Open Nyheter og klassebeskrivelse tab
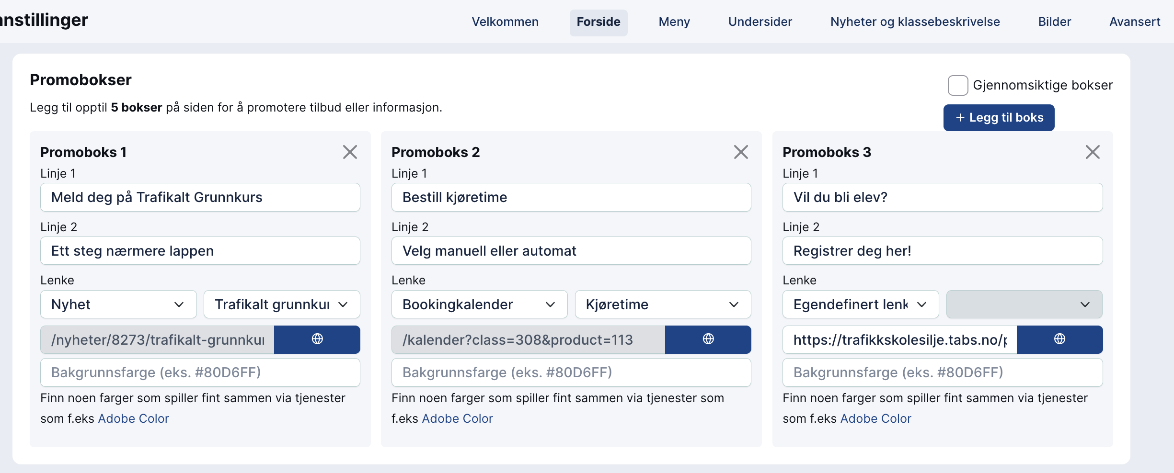1174x473 pixels. tap(915, 22)
